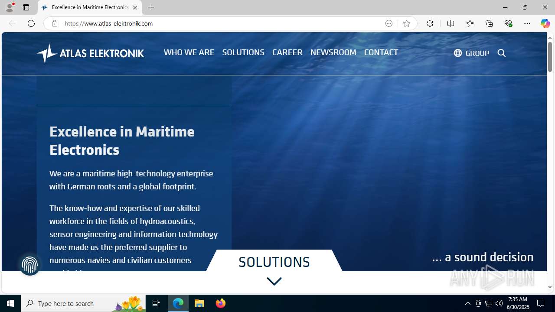Open File Explorer from the taskbar
This screenshot has width=555, height=312.
point(199,303)
